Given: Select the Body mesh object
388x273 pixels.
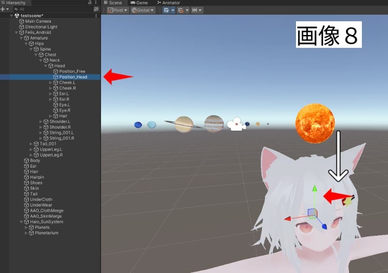Looking at the screenshot, I should pyautogui.click(x=35, y=160).
